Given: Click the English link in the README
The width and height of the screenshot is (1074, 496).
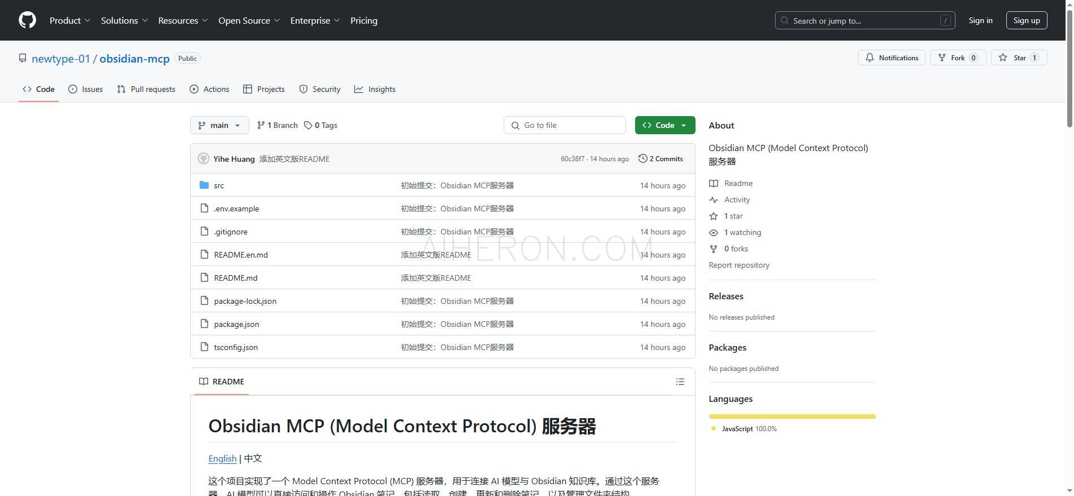Looking at the screenshot, I should (x=222, y=458).
